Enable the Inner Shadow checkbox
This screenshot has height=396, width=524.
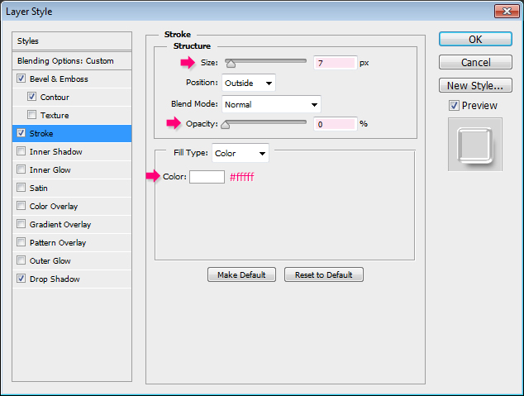(21, 151)
